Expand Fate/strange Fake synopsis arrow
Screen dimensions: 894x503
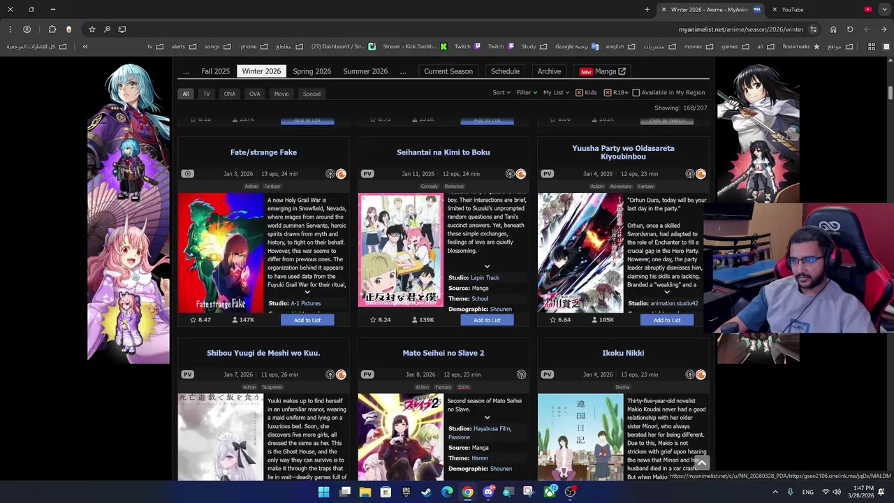pos(307,292)
